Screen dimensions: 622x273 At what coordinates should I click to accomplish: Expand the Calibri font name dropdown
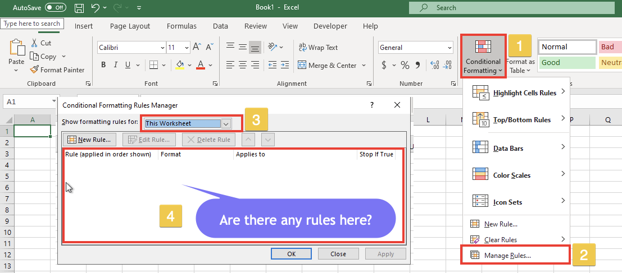tap(162, 48)
